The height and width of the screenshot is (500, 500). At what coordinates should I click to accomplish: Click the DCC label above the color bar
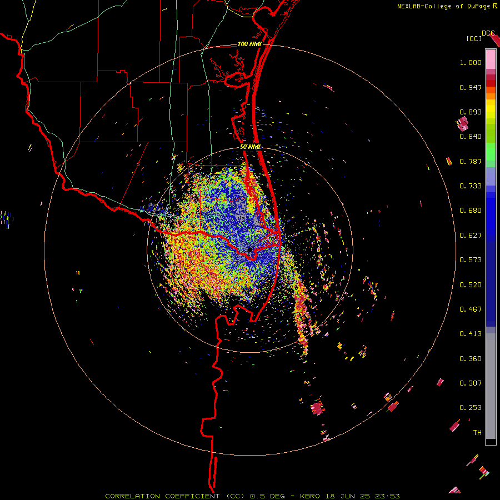pos(488,33)
